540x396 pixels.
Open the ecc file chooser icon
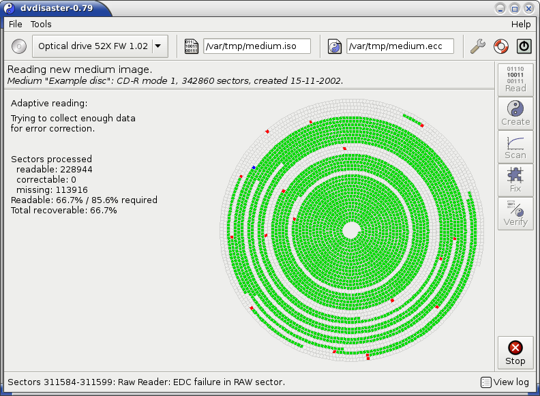point(335,46)
